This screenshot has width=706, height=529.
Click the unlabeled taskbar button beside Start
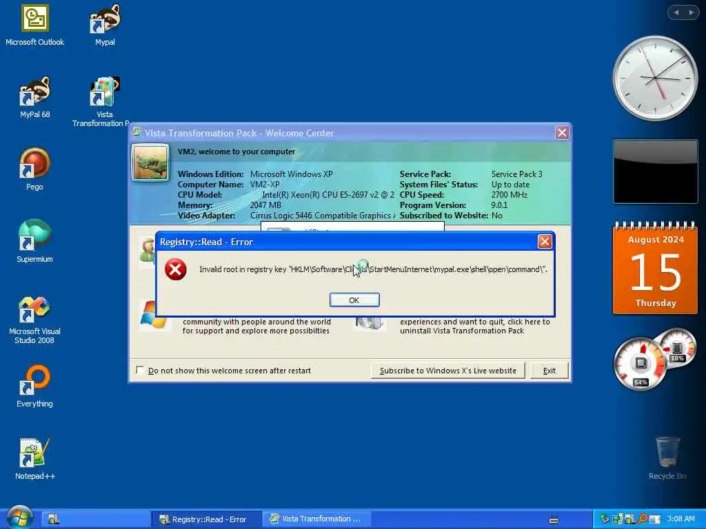click(x=96, y=519)
